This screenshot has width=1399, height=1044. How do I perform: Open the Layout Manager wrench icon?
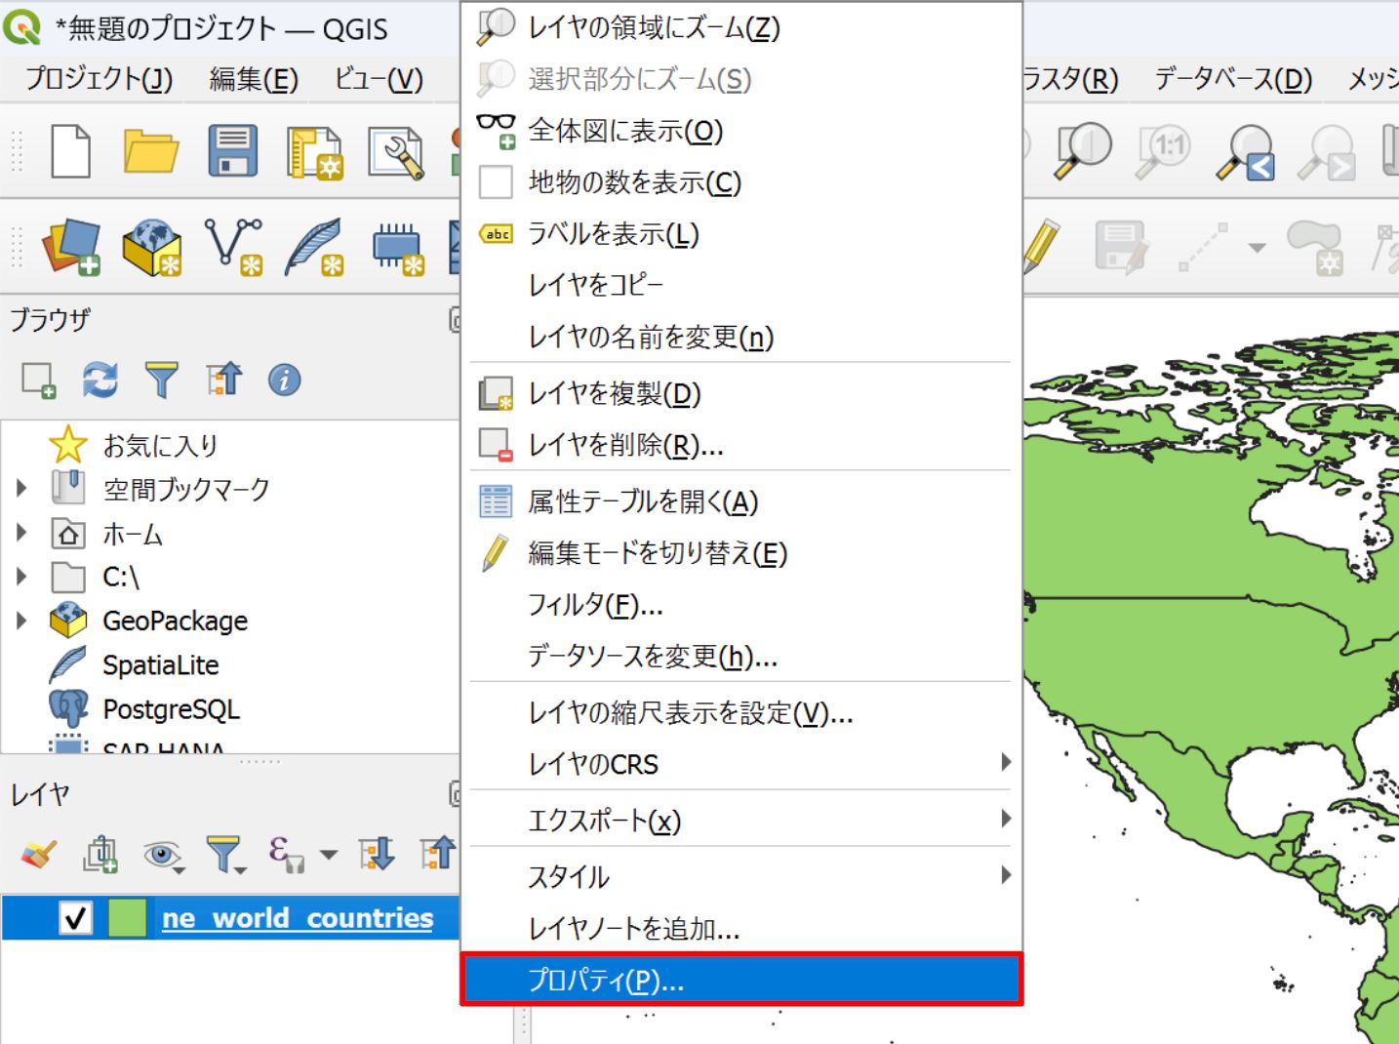click(395, 153)
